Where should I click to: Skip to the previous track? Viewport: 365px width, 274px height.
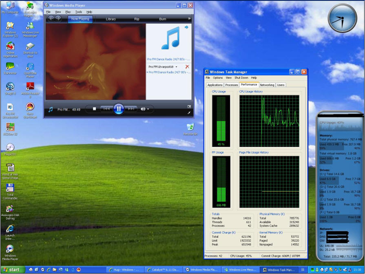(x=106, y=109)
